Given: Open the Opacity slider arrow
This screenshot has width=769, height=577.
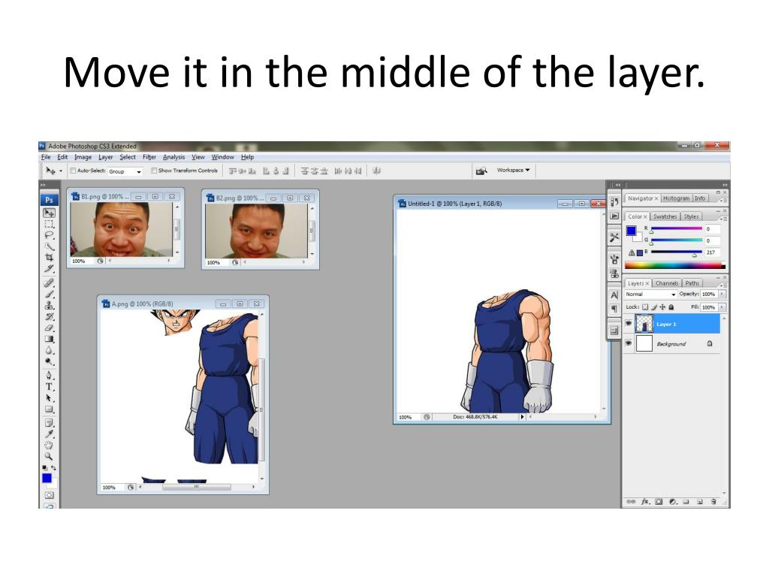Looking at the screenshot, I should (x=722, y=294).
